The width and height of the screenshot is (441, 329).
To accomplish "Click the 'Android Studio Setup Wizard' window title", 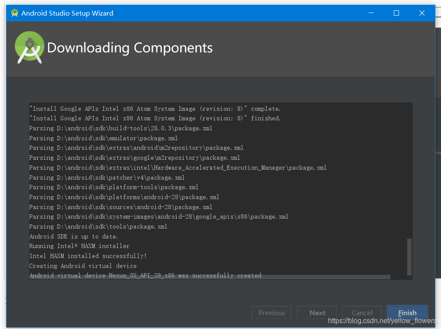I will pos(67,13).
